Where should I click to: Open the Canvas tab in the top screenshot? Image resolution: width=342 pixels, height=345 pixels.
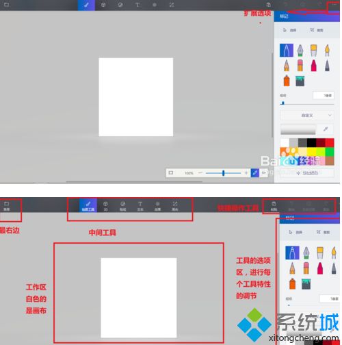[172, 5]
